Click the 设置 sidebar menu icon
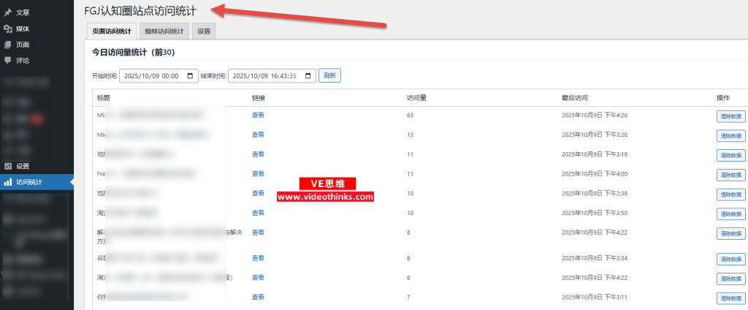This screenshot has height=310, width=748. 8,166
